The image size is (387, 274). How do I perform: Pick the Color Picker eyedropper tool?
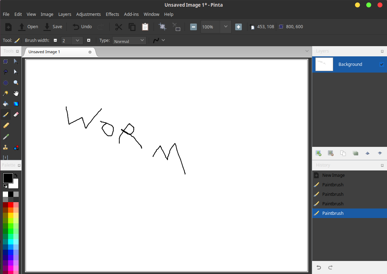coord(6,137)
